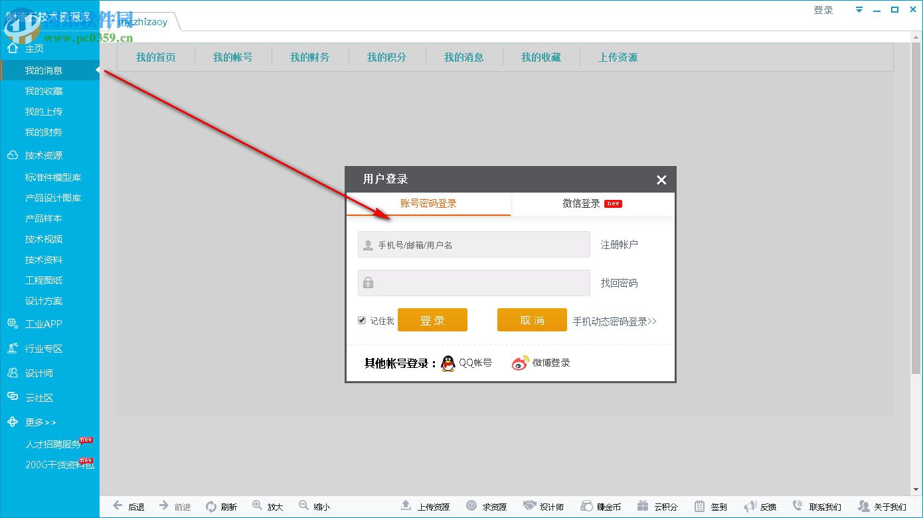Screen dimensions: 923x518
Task: Open the 上传资源 tab in top navigation
Action: 618,58
